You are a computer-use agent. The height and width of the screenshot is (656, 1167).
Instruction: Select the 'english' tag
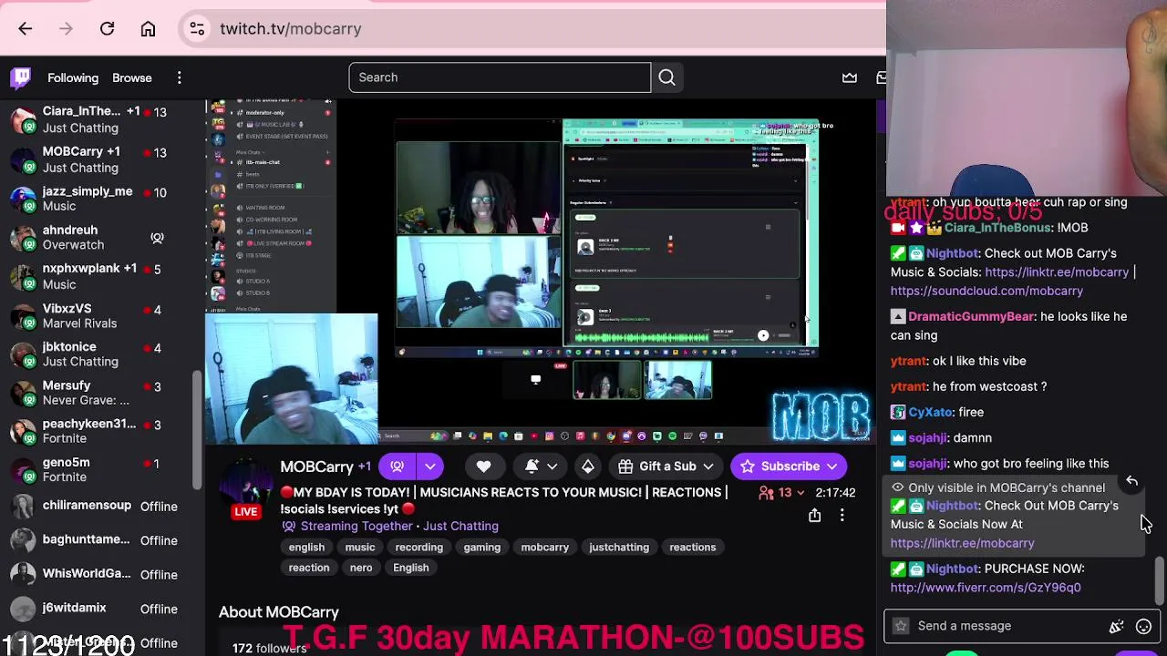(306, 548)
